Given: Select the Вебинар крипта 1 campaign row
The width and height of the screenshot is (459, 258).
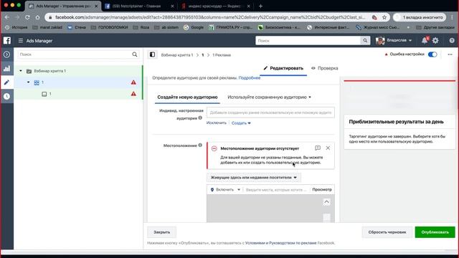Looking at the screenshot, I should [x=78, y=71].
